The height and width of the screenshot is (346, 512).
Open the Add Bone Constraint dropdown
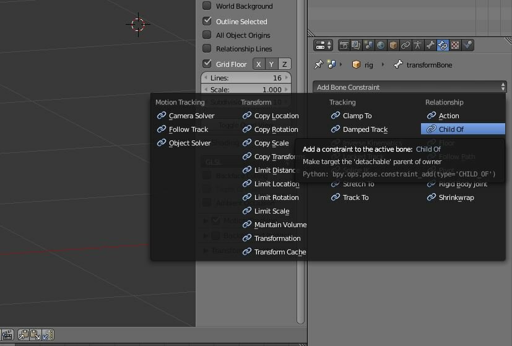[409, 87]
